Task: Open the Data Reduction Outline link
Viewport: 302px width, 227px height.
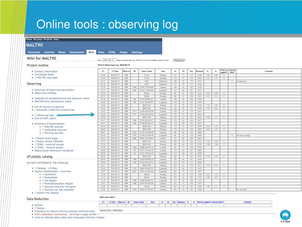Action: [39, 205]
